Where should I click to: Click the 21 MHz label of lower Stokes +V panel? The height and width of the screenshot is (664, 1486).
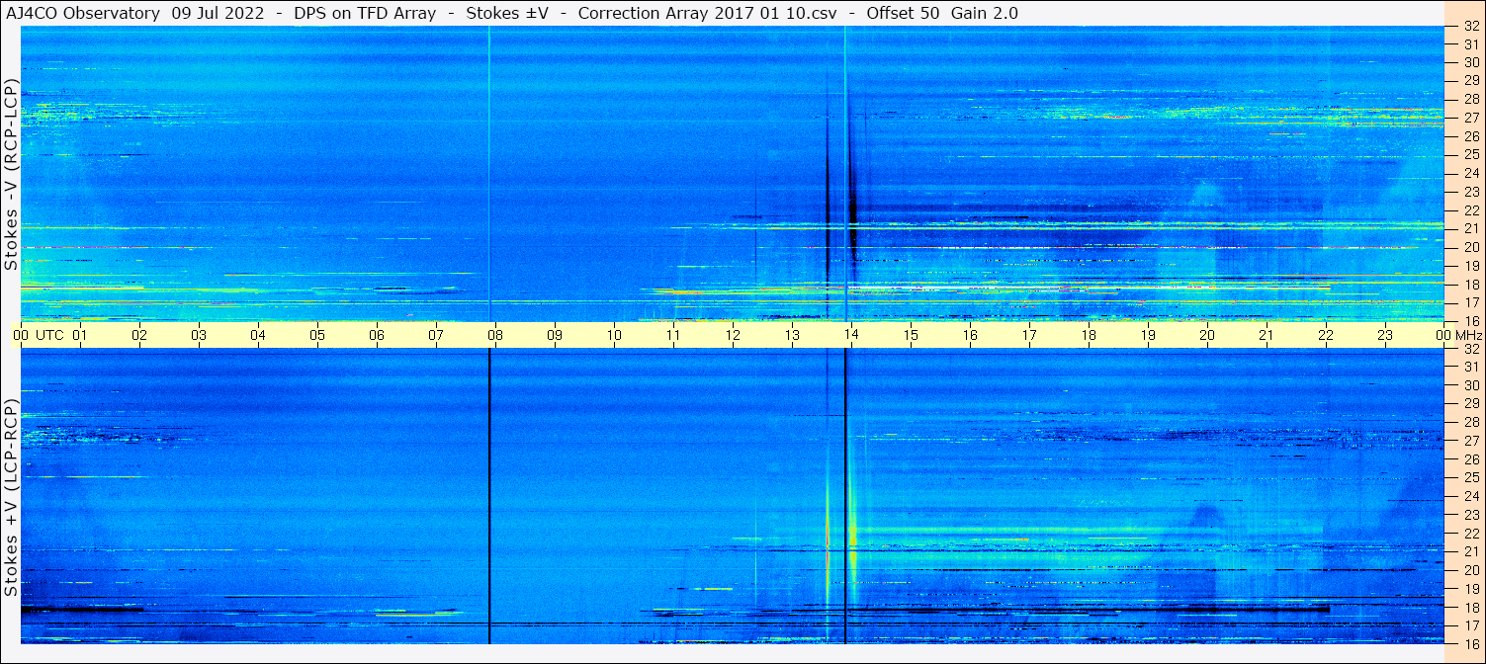pyautogui.click(x=1470, y=551)
